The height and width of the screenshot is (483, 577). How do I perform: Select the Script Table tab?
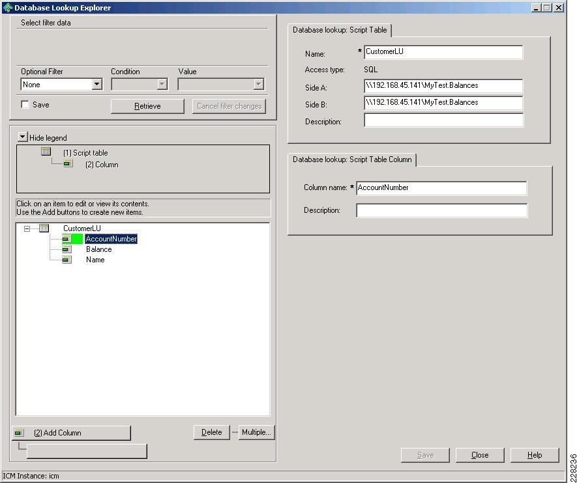[340, 30]
